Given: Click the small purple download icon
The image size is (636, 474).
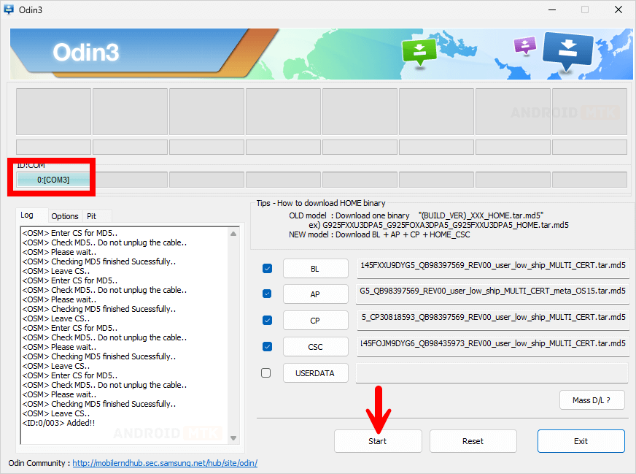Looking at the screenshot, I should click(524, 45).
